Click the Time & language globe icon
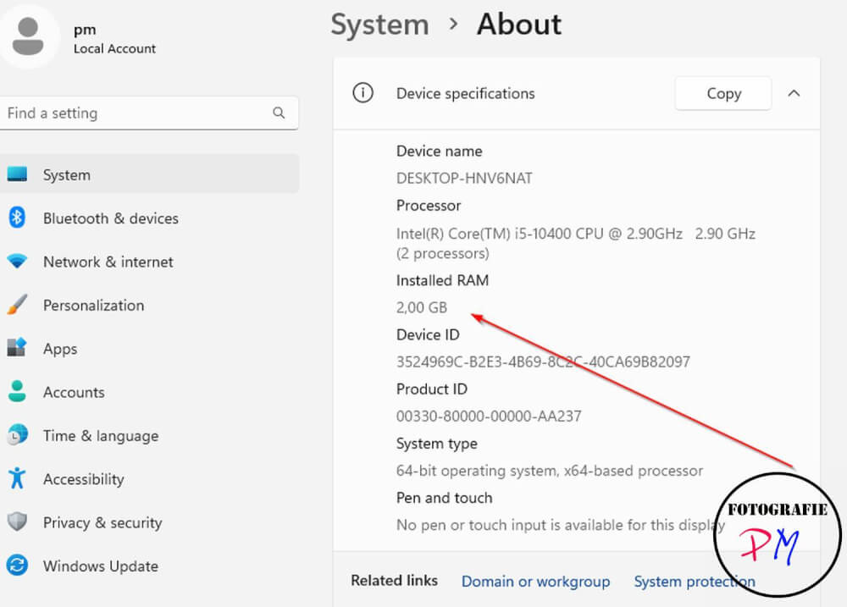 (x=17, y=435)
